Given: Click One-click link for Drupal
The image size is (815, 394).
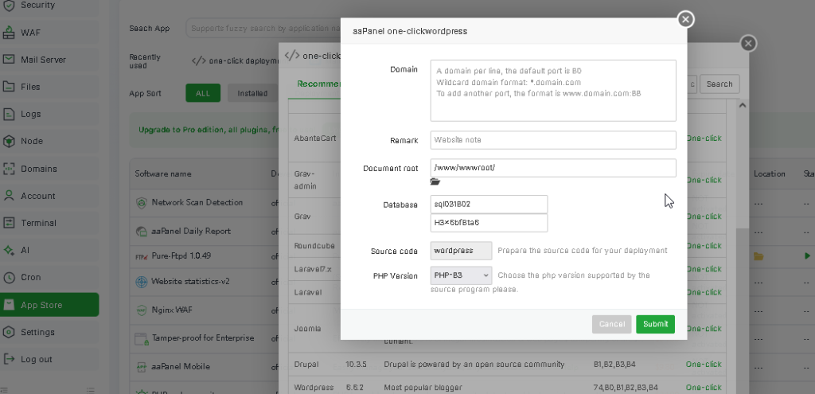Looking at the screenshot, I should [704, 365].
